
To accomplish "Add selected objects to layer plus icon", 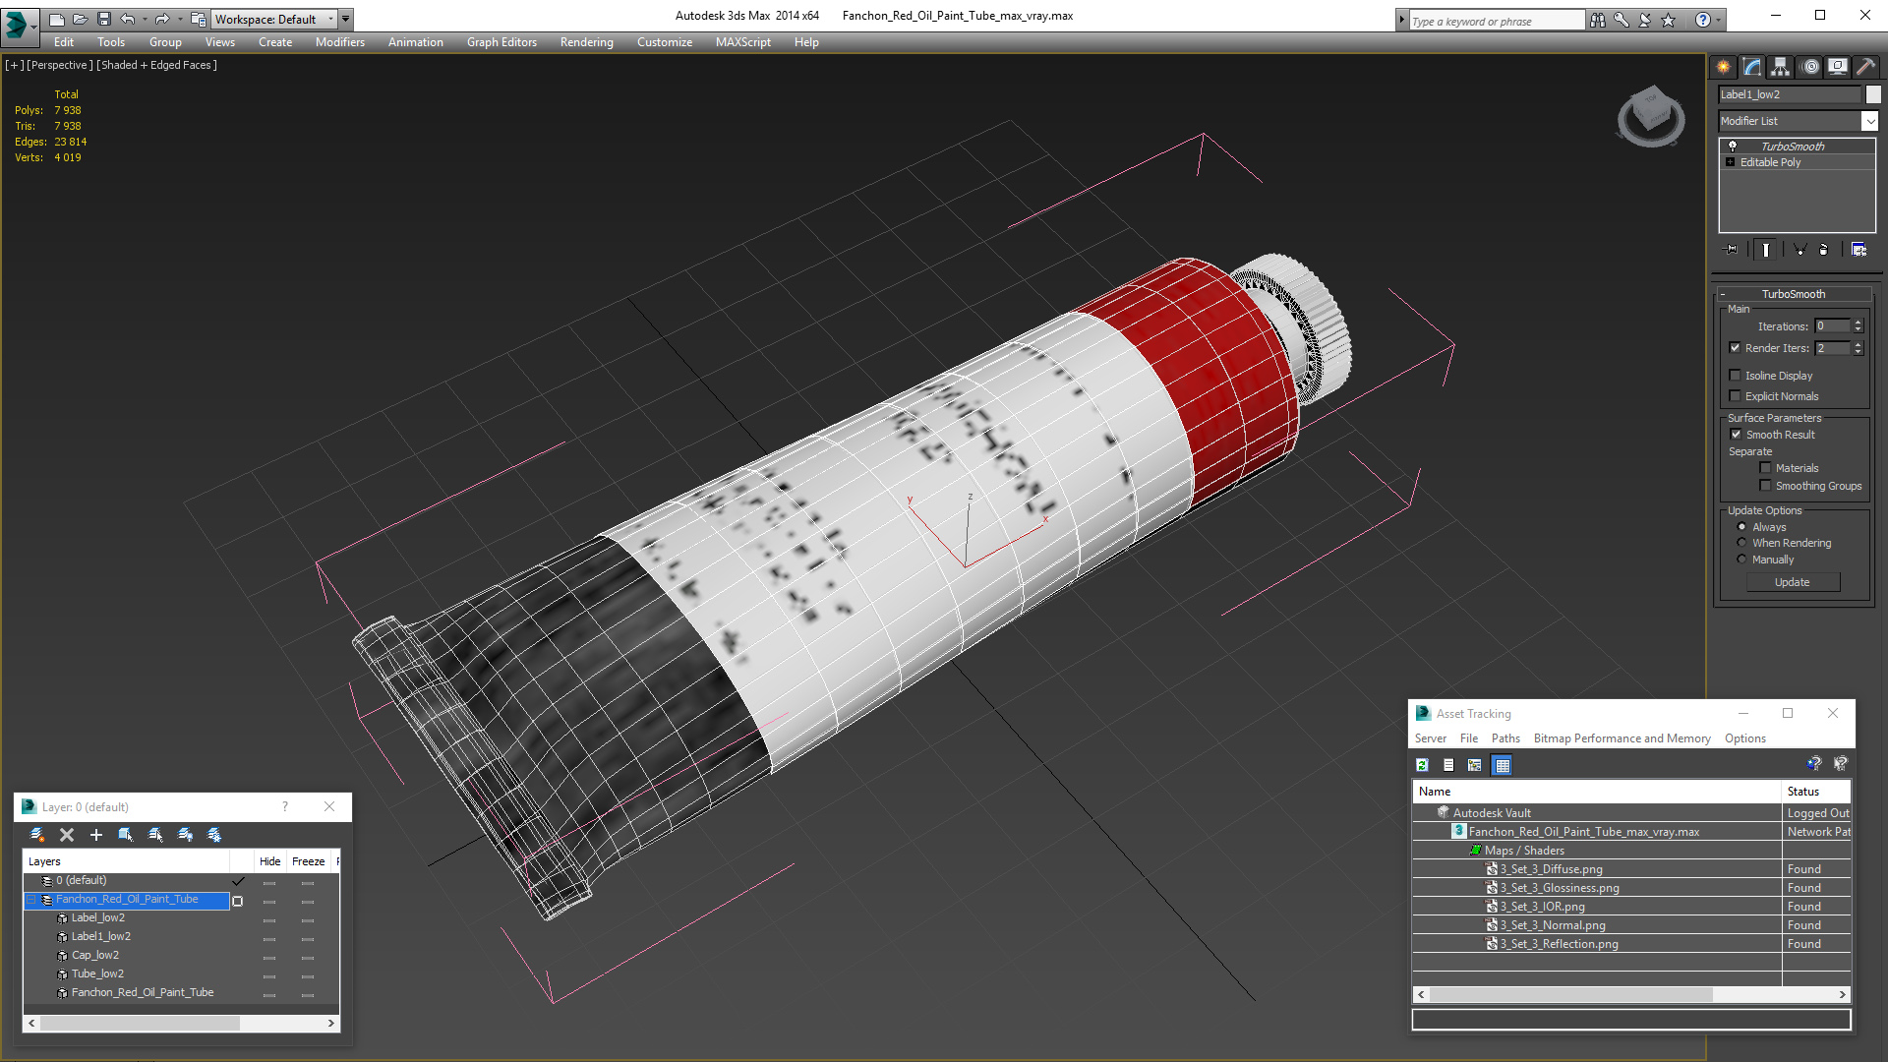I will coord(96,835).
